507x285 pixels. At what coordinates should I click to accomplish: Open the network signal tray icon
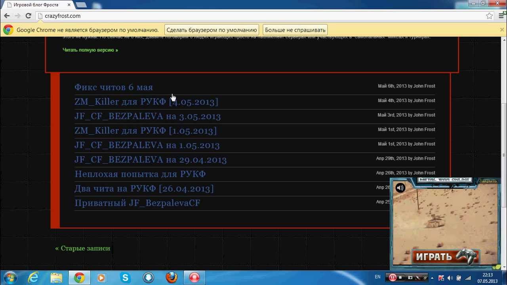(469, 278)
